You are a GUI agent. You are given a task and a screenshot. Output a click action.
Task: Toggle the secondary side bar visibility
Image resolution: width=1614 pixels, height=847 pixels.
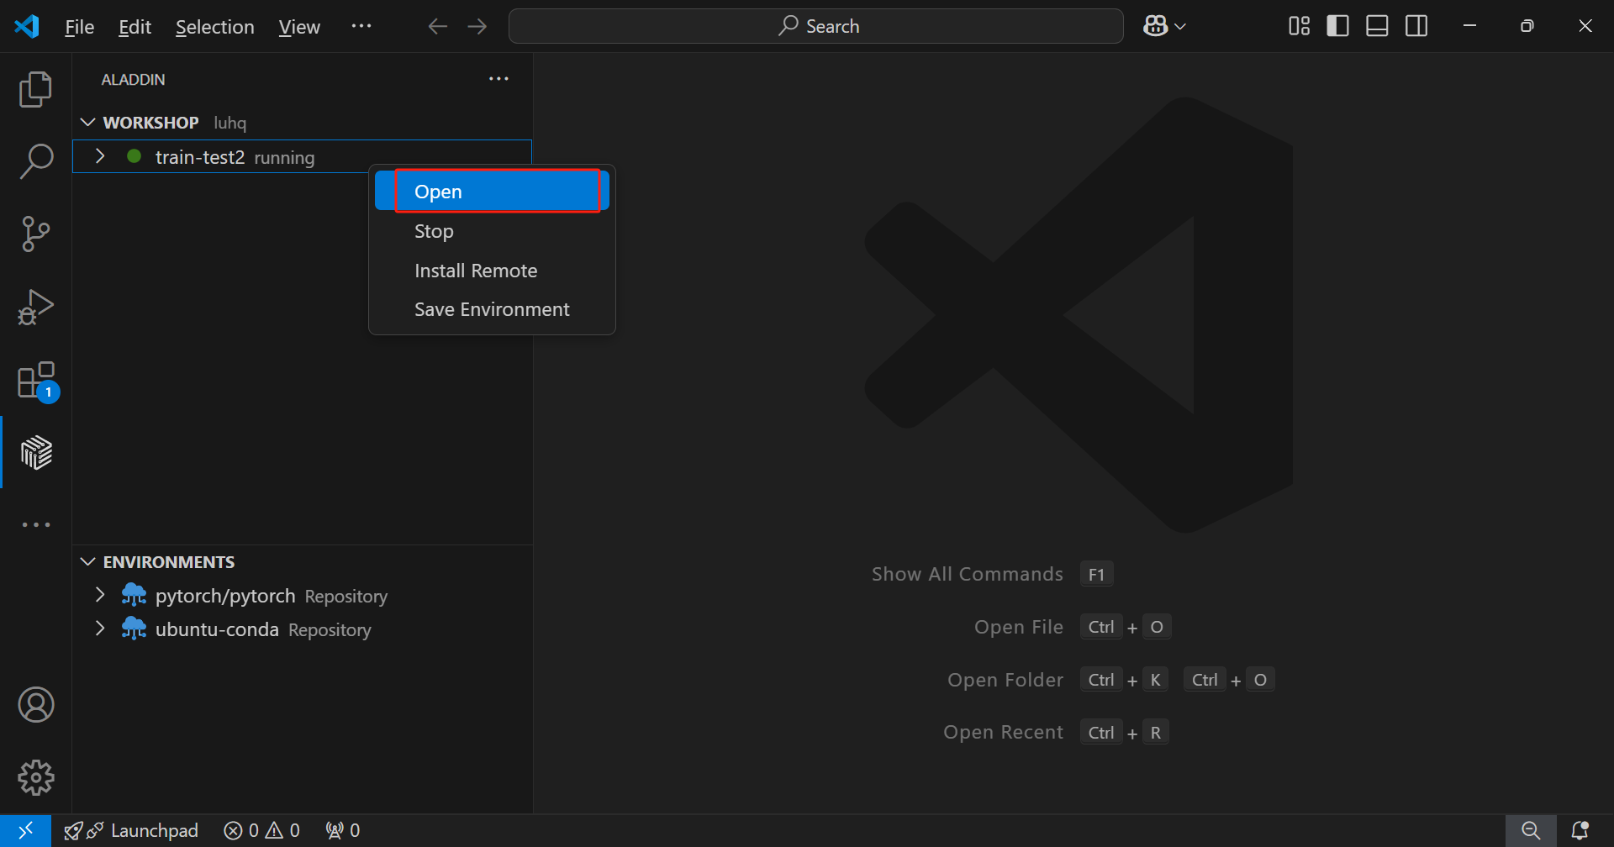click(x=1416, y=26)
